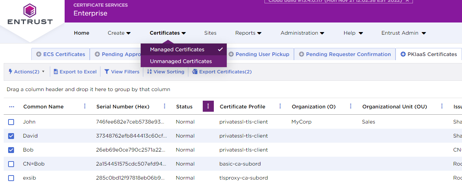The width and height of the screenshot is (462, 184).
Task: Click the Entrust logo
Action: 30,15
